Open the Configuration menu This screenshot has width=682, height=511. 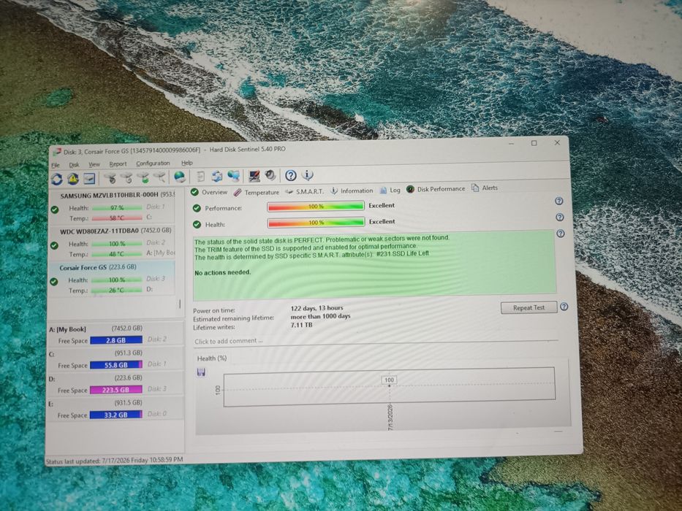coord(153,164)
